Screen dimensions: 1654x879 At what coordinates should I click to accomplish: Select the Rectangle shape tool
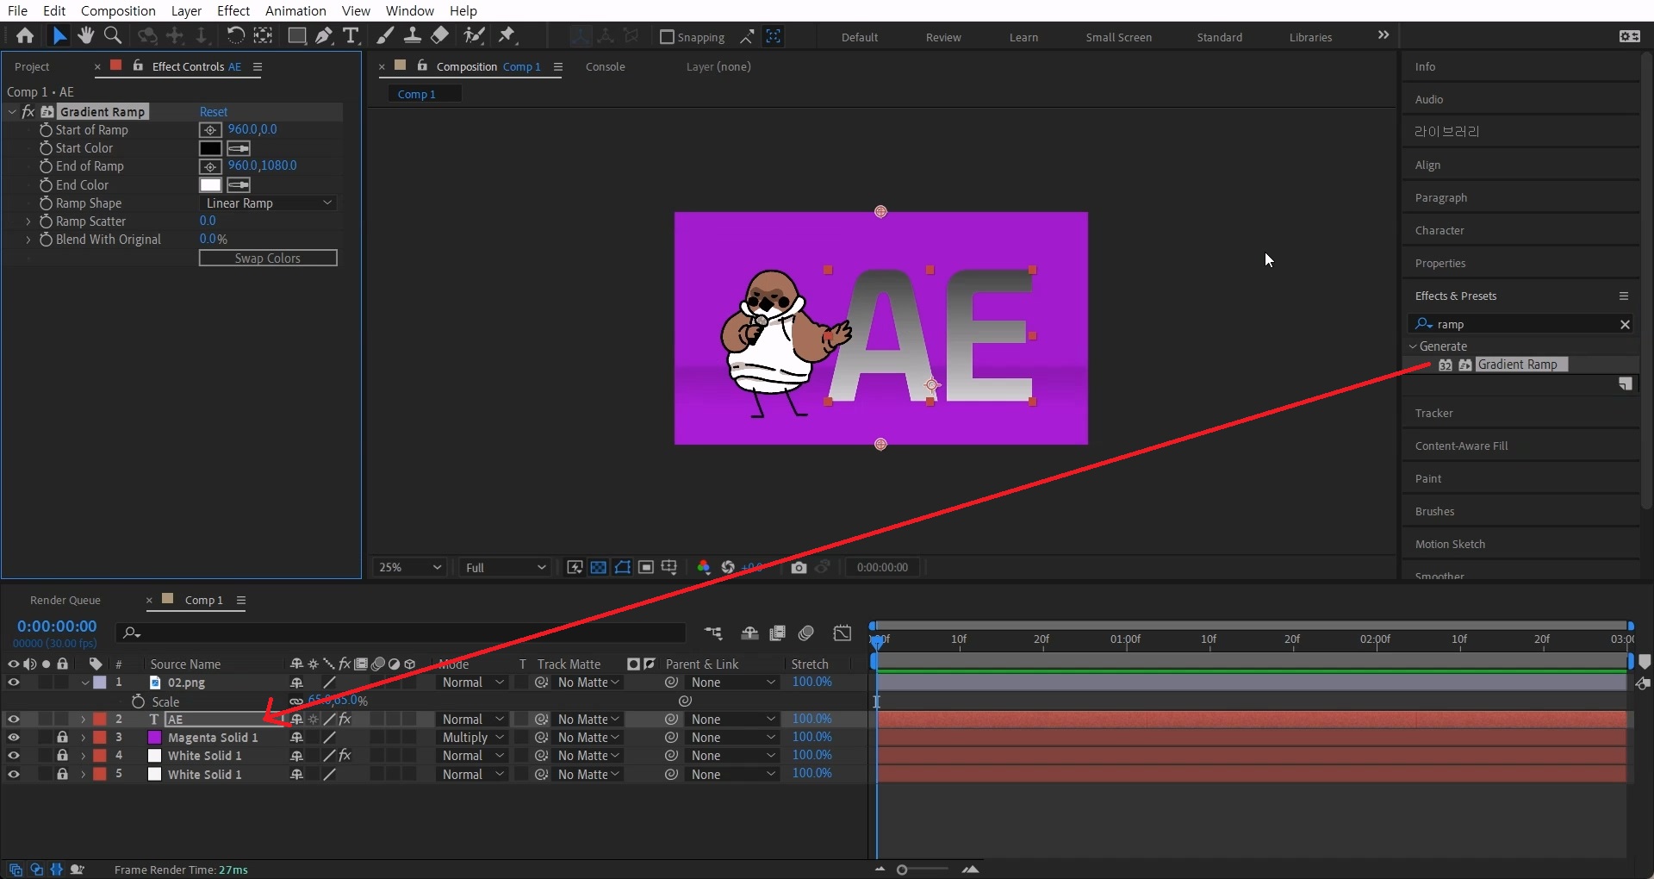[296, 36]
